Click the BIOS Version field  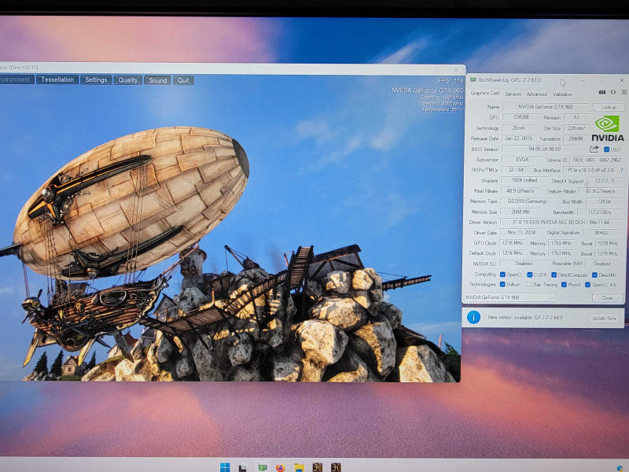pos(544,149)
